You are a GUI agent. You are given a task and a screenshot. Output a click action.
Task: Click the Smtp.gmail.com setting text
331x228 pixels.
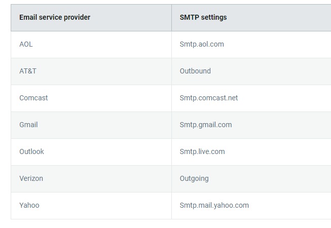point(206,125)
